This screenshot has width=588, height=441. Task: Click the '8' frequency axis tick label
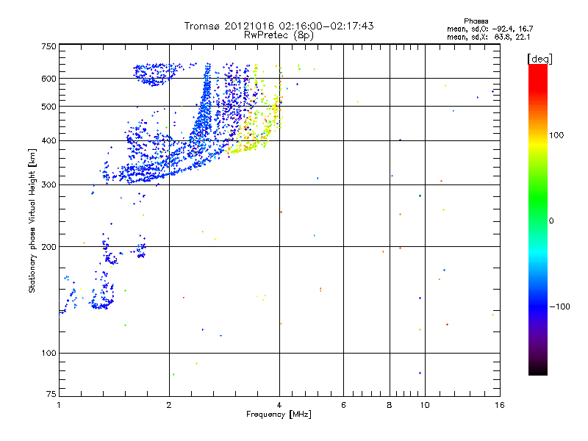[390, 405]
